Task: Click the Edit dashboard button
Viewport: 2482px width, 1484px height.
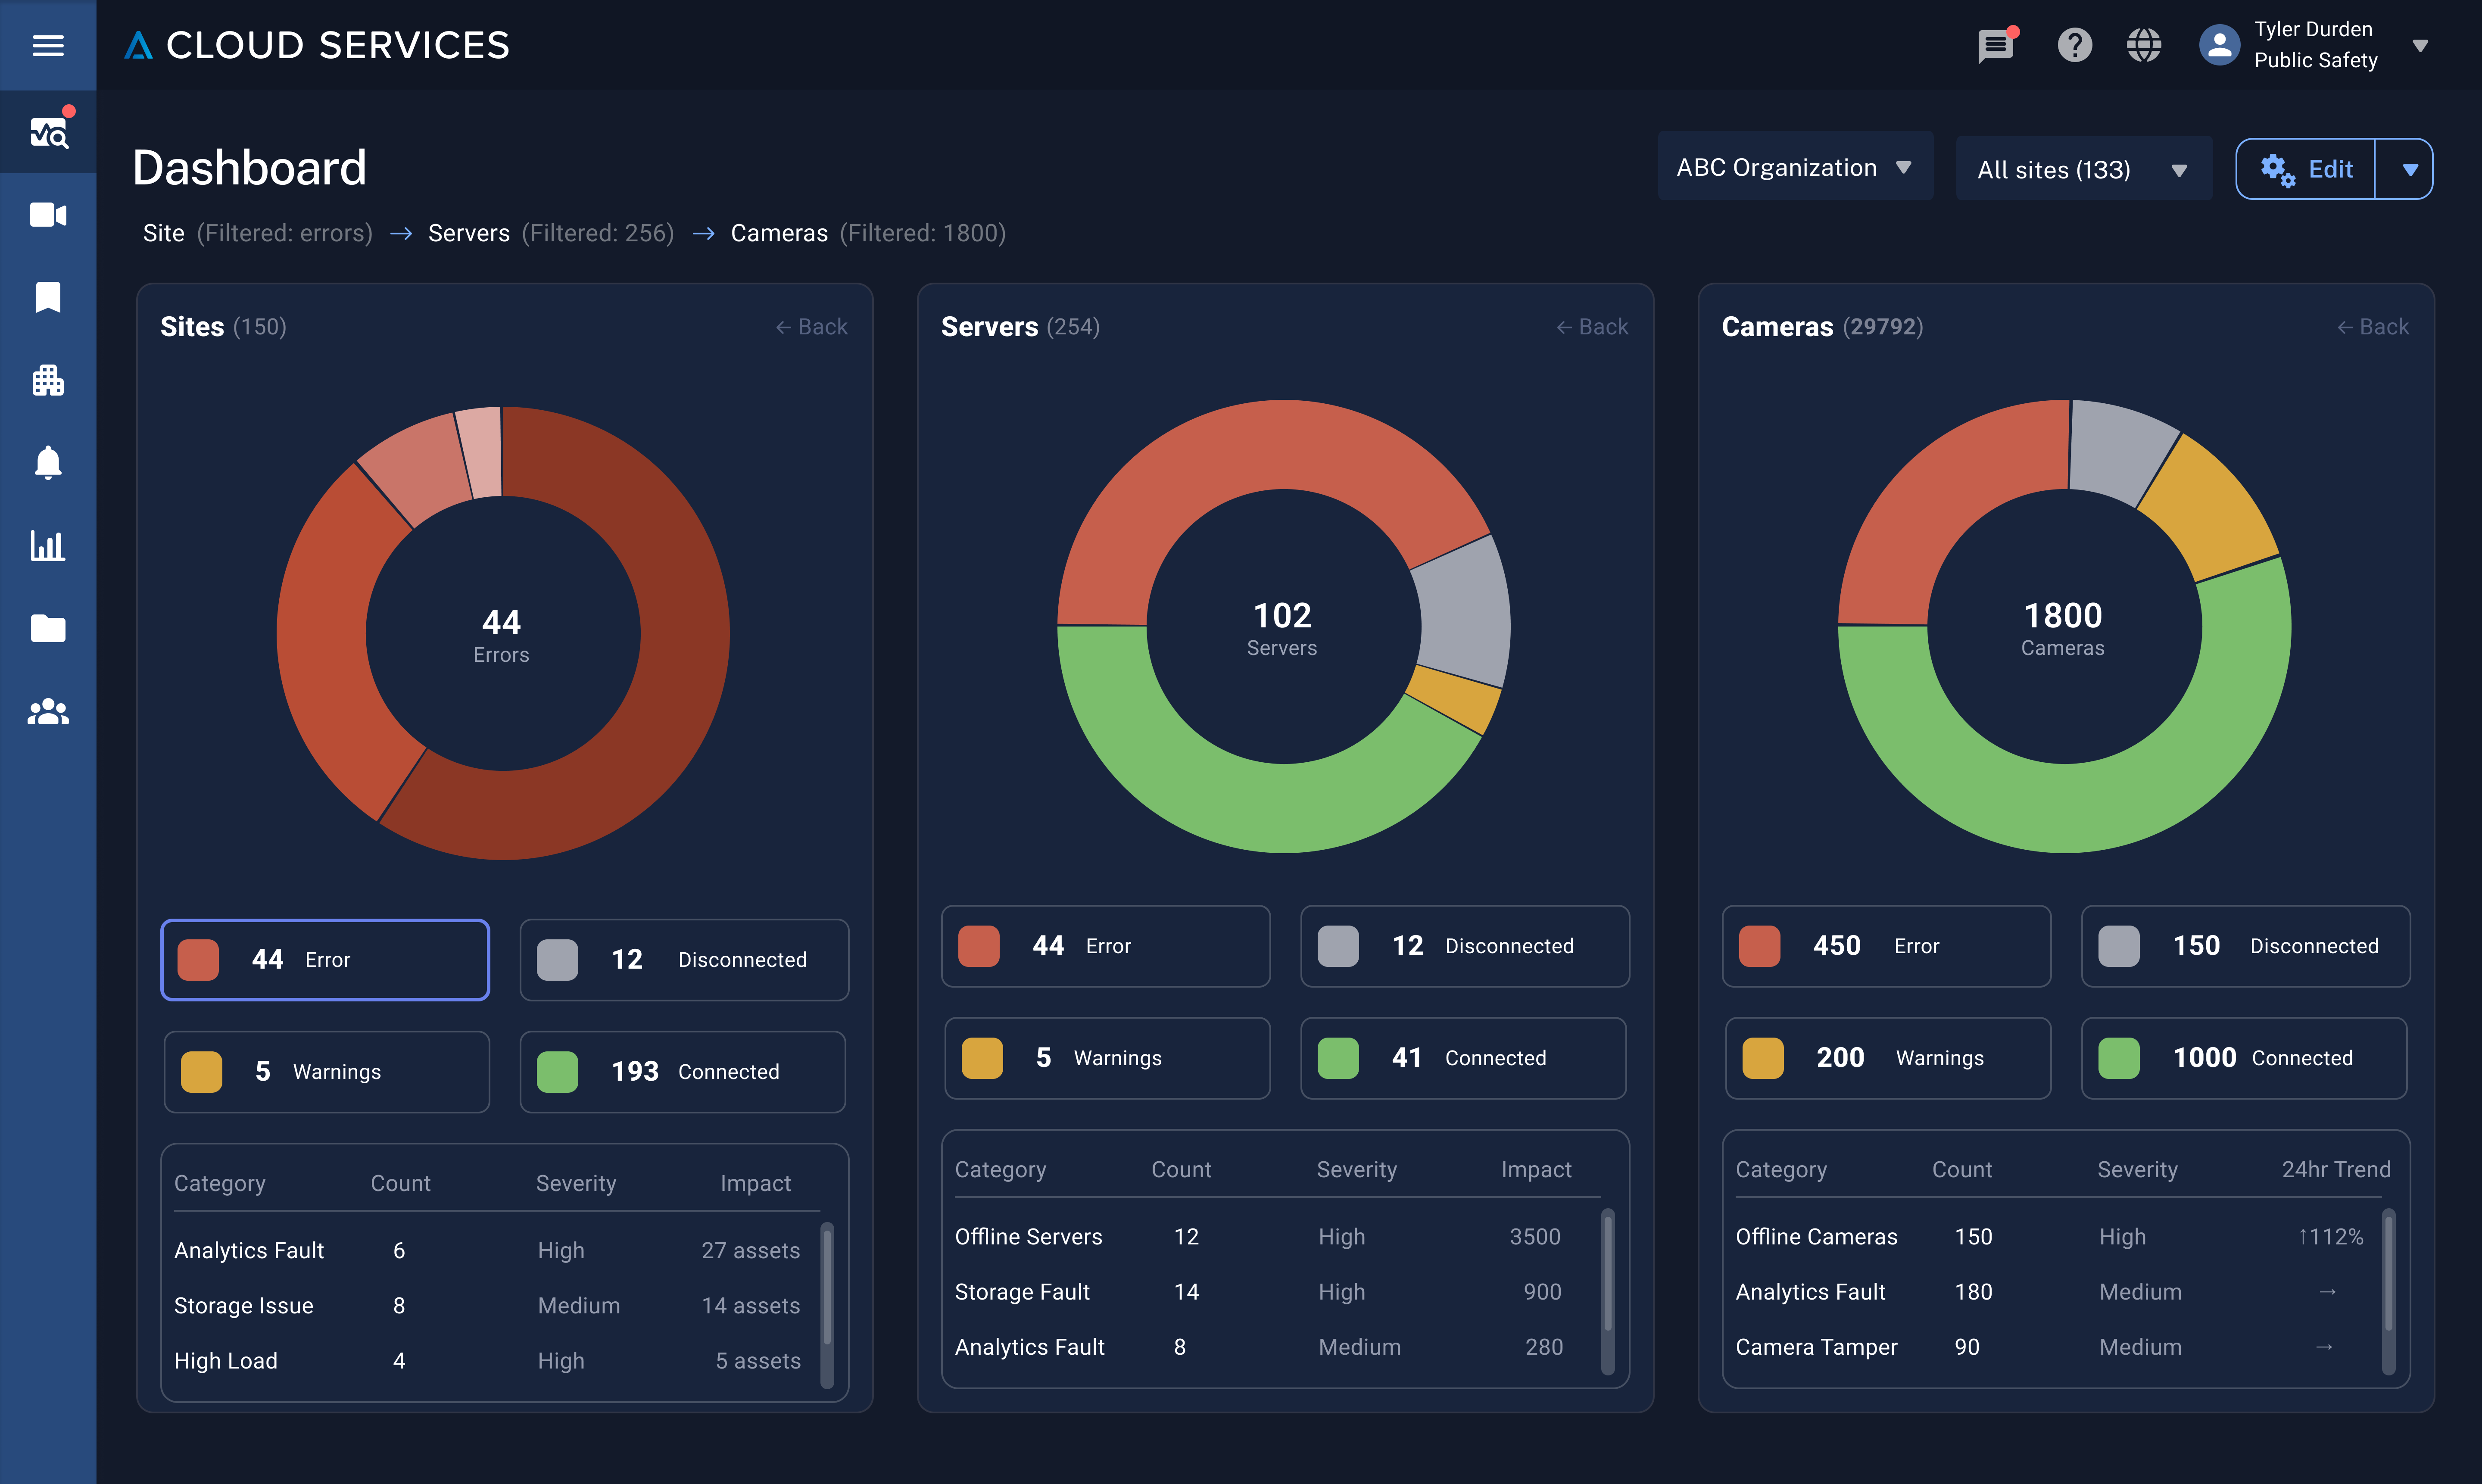Action: pyautogui.click(x=2306, y=168)
